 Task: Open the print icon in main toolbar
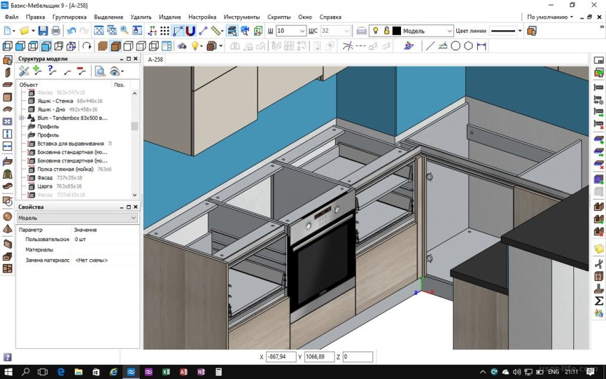click(x=54, y=30)
